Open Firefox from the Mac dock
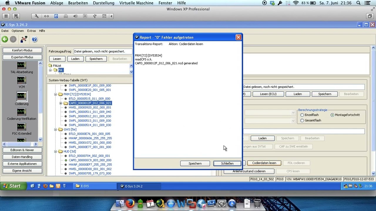 tap(130, 203)
